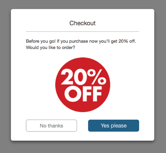Click the discount promo image

click(83, 85)
